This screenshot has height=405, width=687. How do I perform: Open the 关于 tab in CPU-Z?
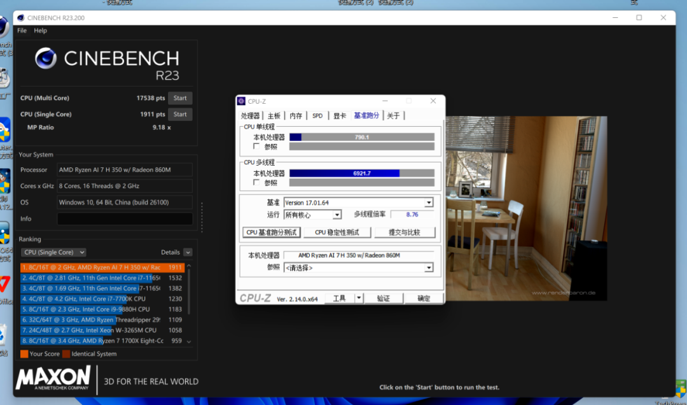tap(394, 116)
